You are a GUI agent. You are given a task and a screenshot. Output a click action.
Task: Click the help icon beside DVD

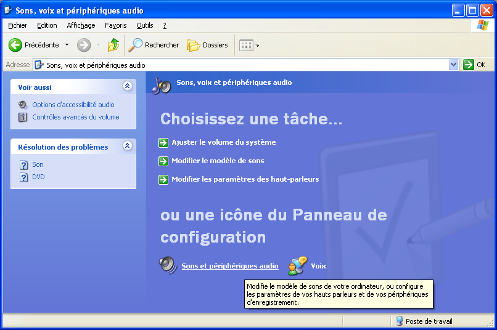[x=24, y=177]
